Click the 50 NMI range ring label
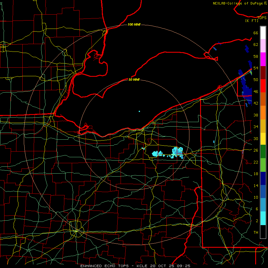This screenshot has height=268, width=268. (x=134, y=80)
